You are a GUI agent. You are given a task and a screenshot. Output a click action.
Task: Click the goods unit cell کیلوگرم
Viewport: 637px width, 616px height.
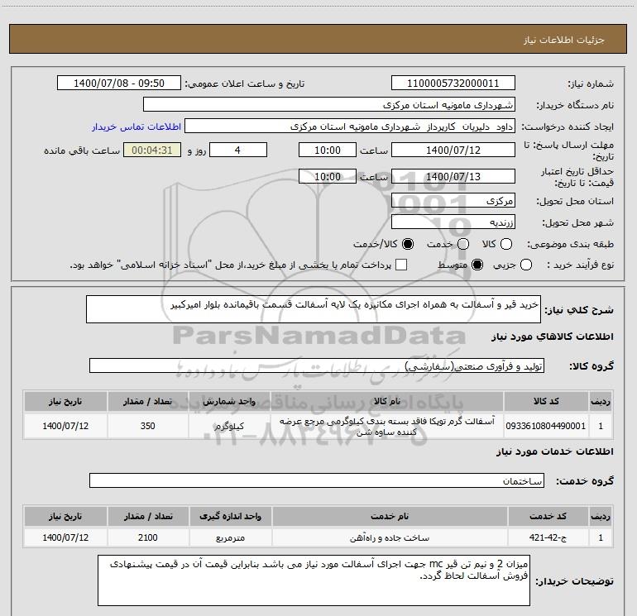click(x=229, y=426)
